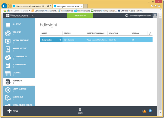Open the blue help question mark
This screenshot has width=164, height=118.
(x=150, y=111)
